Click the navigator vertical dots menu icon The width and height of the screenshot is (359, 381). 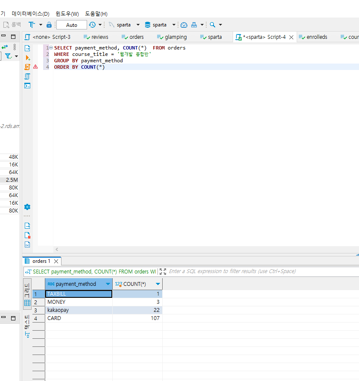(15, 47)
